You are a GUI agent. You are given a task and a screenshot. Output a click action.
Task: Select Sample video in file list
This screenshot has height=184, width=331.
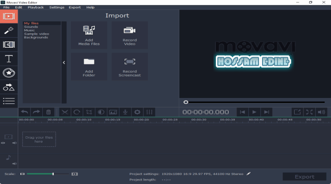[x=37, y=34]
